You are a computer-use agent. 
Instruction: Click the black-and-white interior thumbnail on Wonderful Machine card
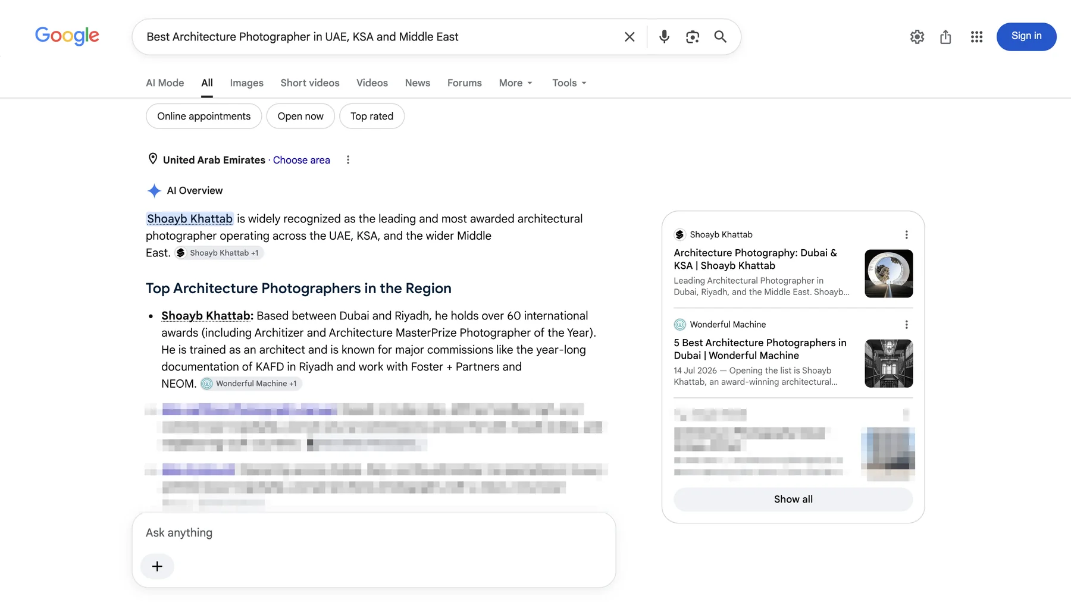(889, 363)
